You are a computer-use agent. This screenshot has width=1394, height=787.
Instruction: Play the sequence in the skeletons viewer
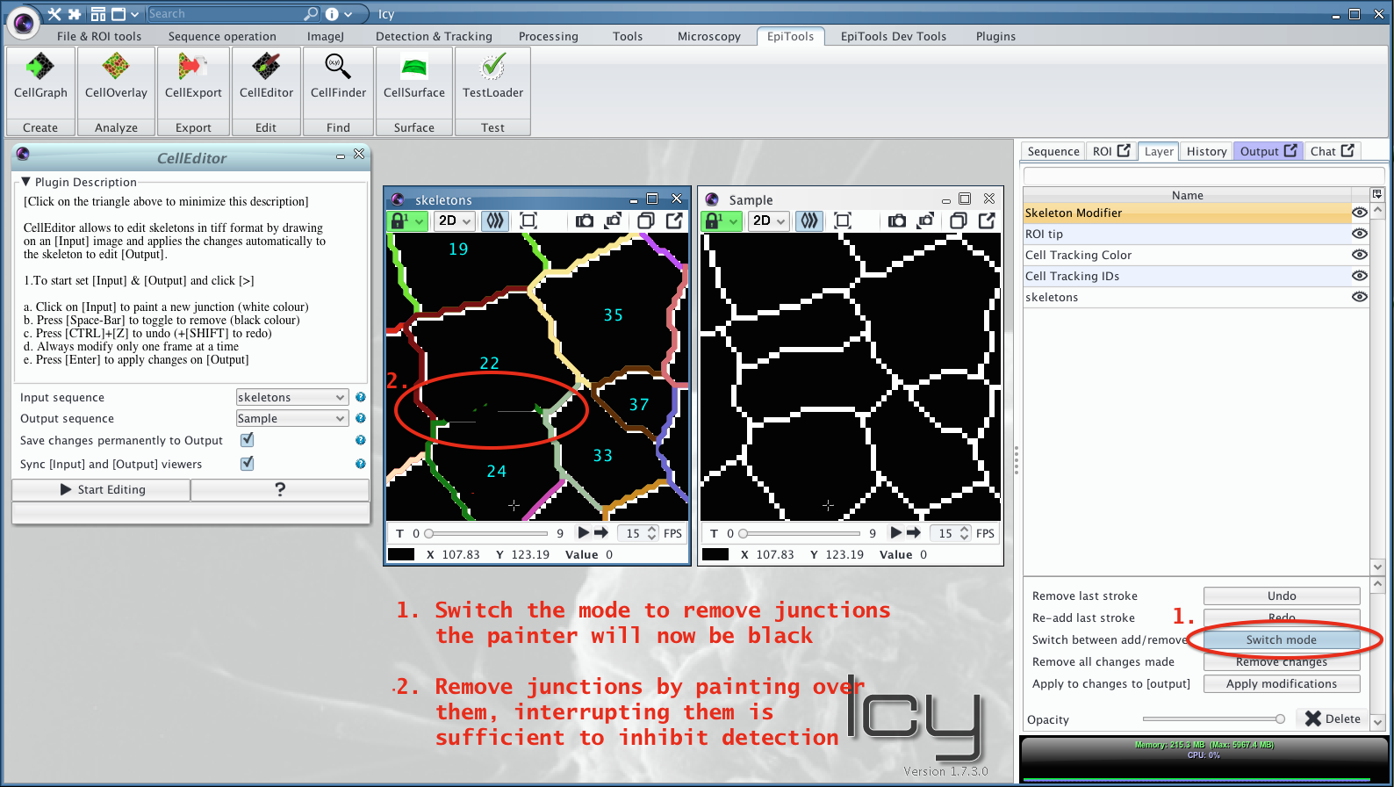(584, 532)
